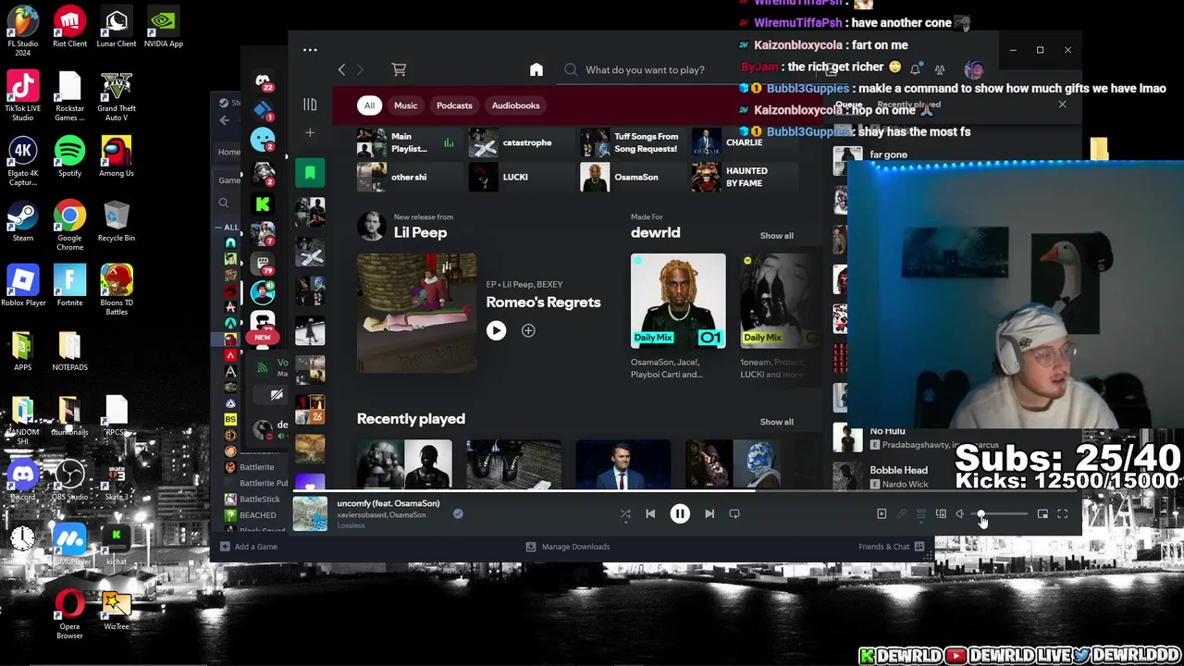This screenshot has width=1184, height=666.
Task: Select the Music filter chip
Action: click(406, 105)
